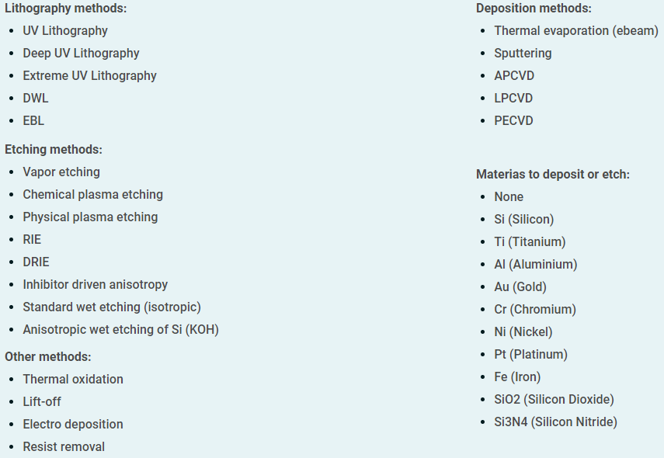The width and height of the screenshot is (664, 458).
Task: Select the Sputtering deposition method
Action: click(x=523, y=54)
